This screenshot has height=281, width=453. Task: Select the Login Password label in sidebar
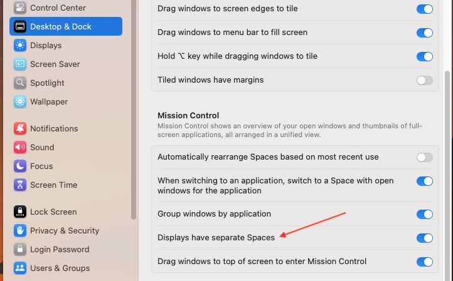[x=60, y=249]
